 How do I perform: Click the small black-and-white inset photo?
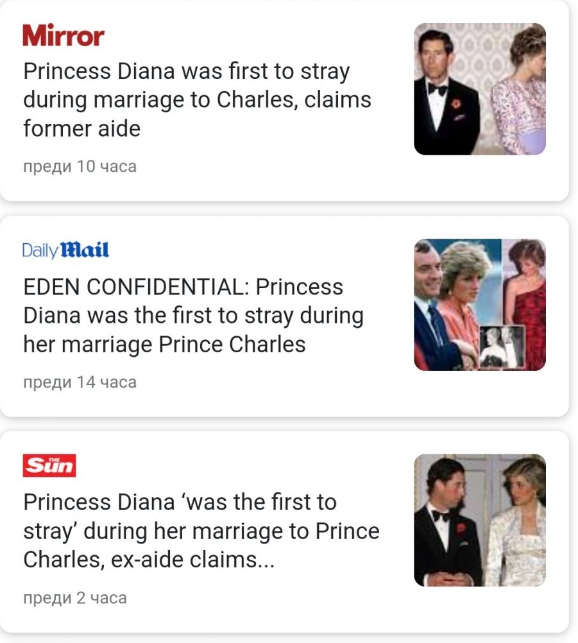click(x=502, y=346)
